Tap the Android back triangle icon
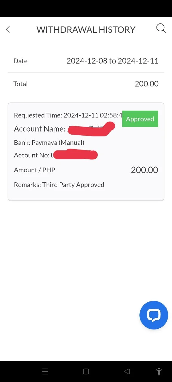 [x=127, y=372]
